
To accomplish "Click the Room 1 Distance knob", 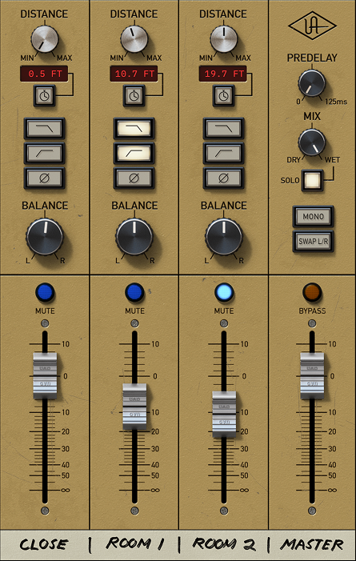I will coord(134,39).
